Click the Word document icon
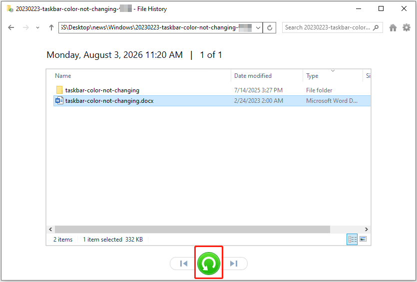The image size is (417, 282). pyautogui.click(x=59, y=100)
